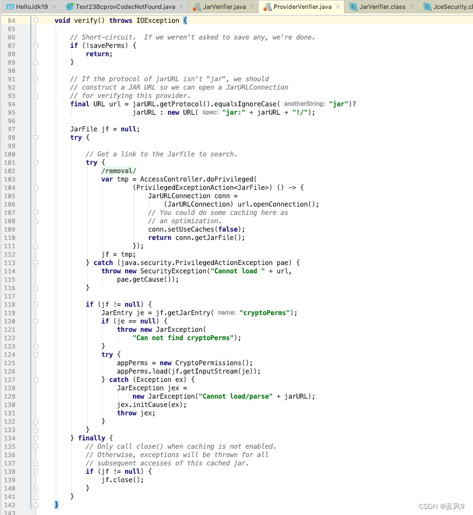Screen dimensions: 473x515
Task: Click the IOException class name on line 84
Action: [x=158, y=21]
